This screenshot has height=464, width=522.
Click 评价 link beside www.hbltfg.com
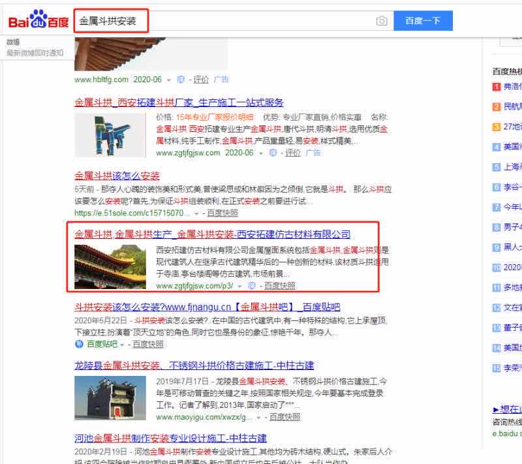click(x=201, y=80)
